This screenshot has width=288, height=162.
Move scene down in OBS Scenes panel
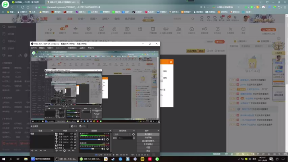click(45, 150)
